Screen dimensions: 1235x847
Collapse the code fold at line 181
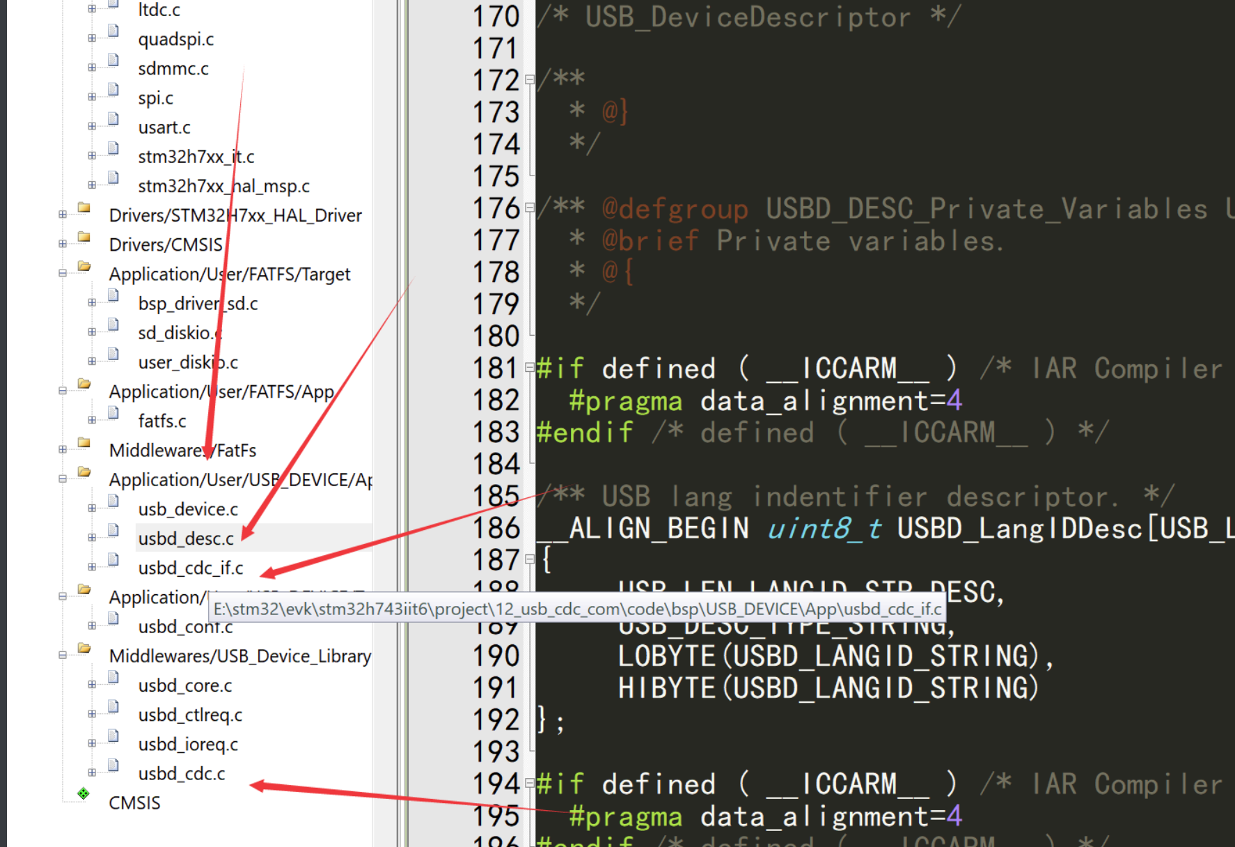coord(528,368)
